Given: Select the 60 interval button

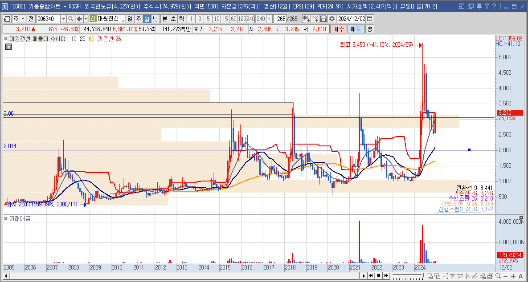Looking at the screenshot, I should 233,19.
